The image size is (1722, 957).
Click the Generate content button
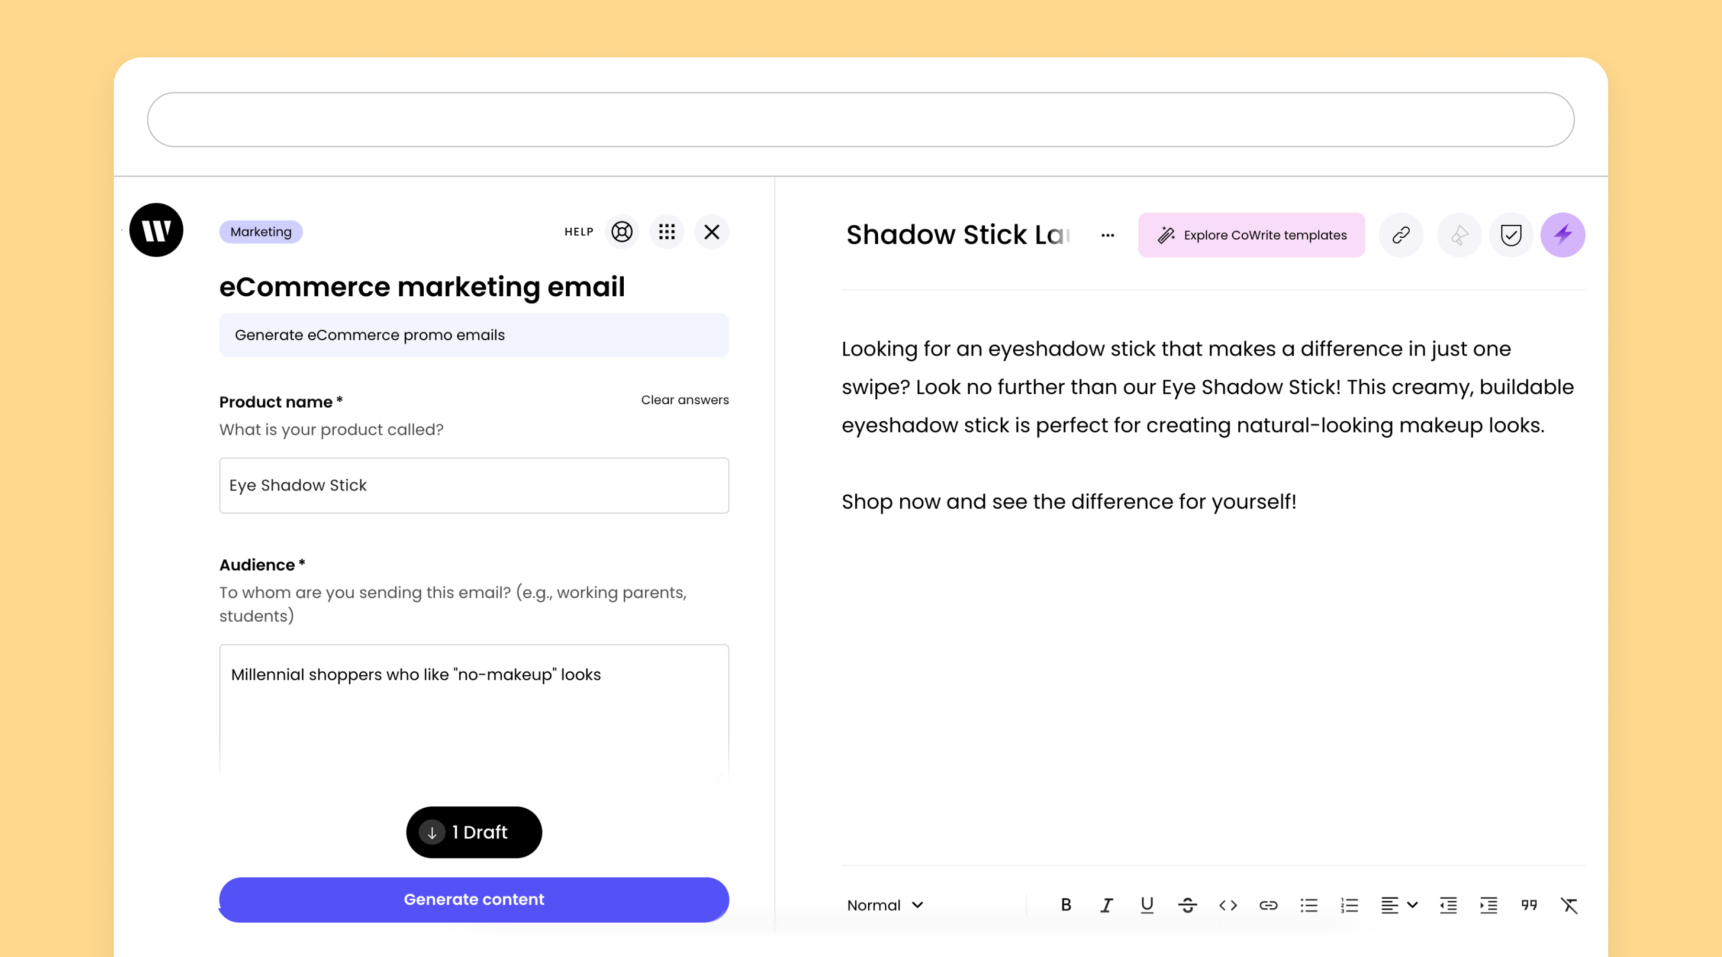[473, 900]
